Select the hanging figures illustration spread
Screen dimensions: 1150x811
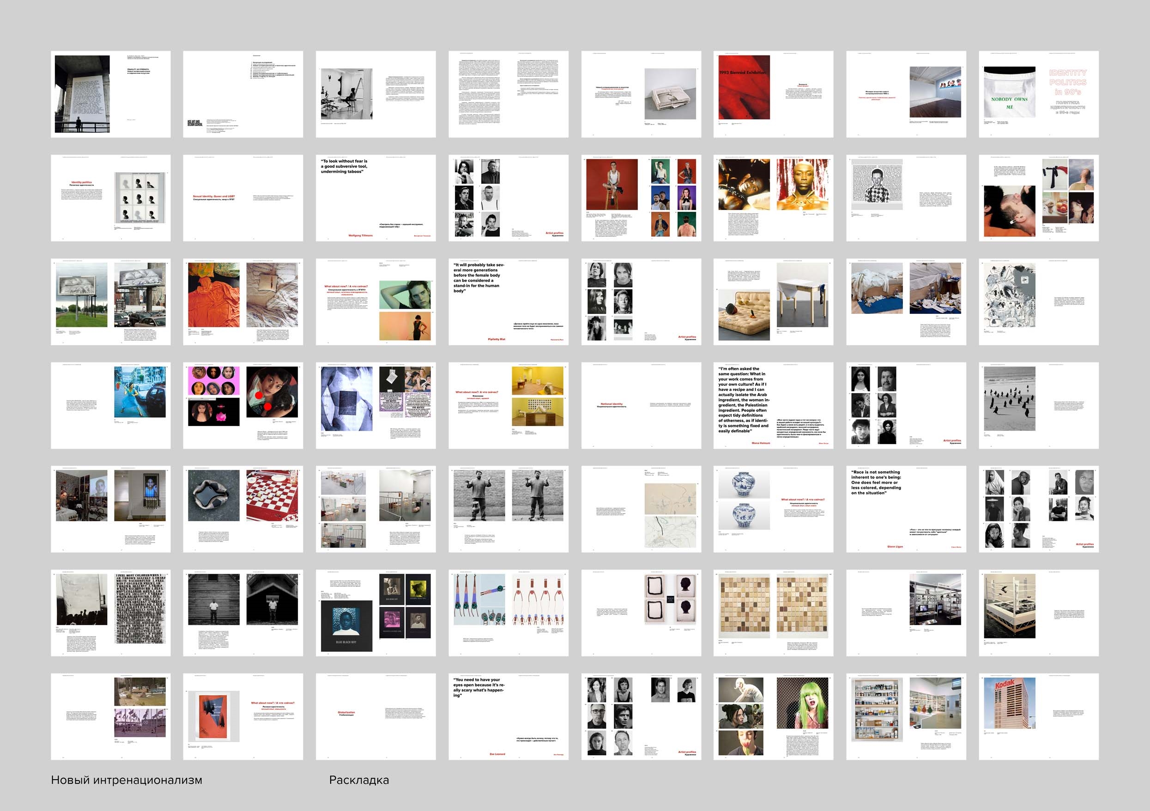coord(508,613)
